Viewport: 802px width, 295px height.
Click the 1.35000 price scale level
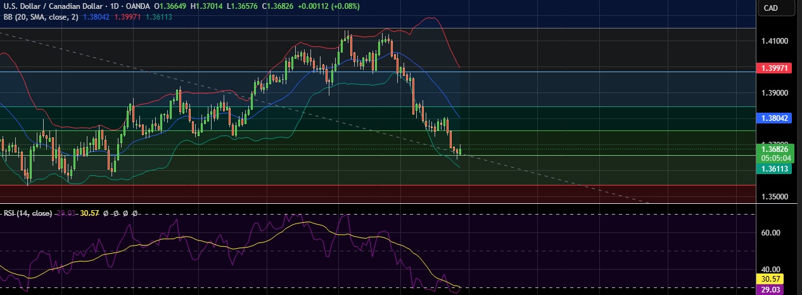click(x=774, y=197)
